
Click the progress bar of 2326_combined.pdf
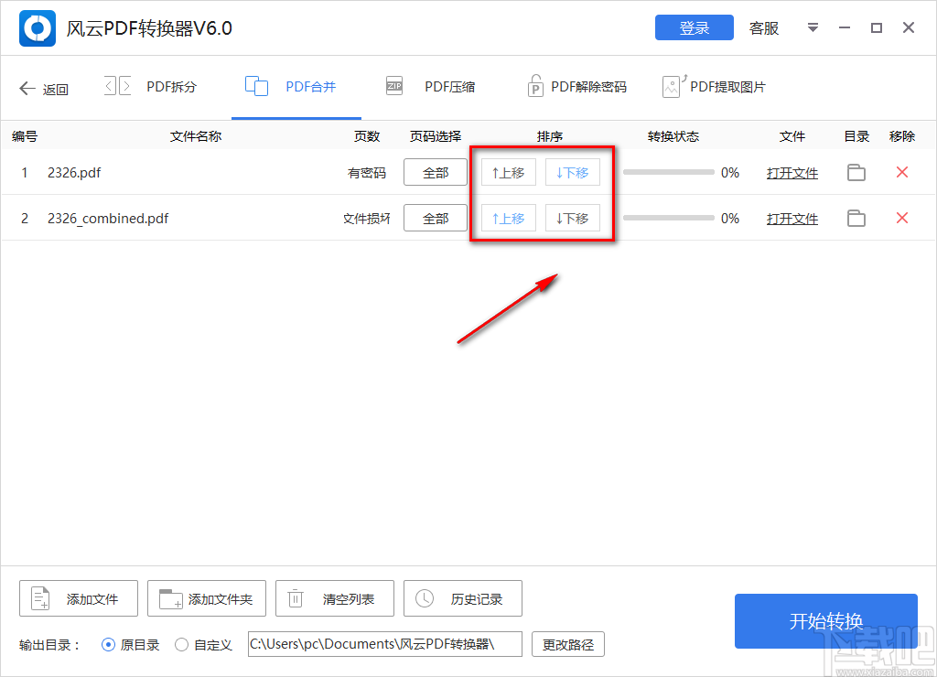point(669,218)
